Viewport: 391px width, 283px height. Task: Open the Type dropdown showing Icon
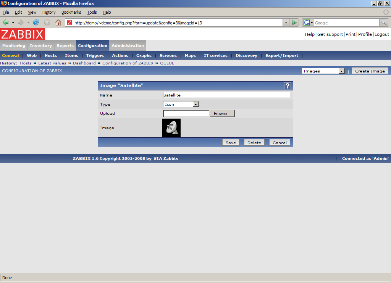[x=181, y=104]
